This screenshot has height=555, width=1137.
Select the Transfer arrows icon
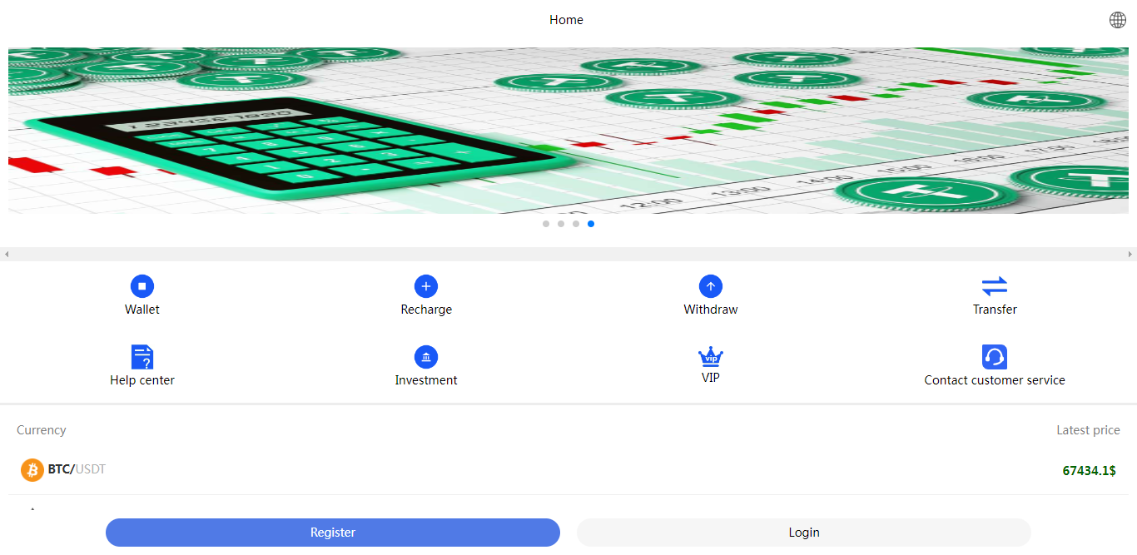pyautogui.click(x=995, y=286)
